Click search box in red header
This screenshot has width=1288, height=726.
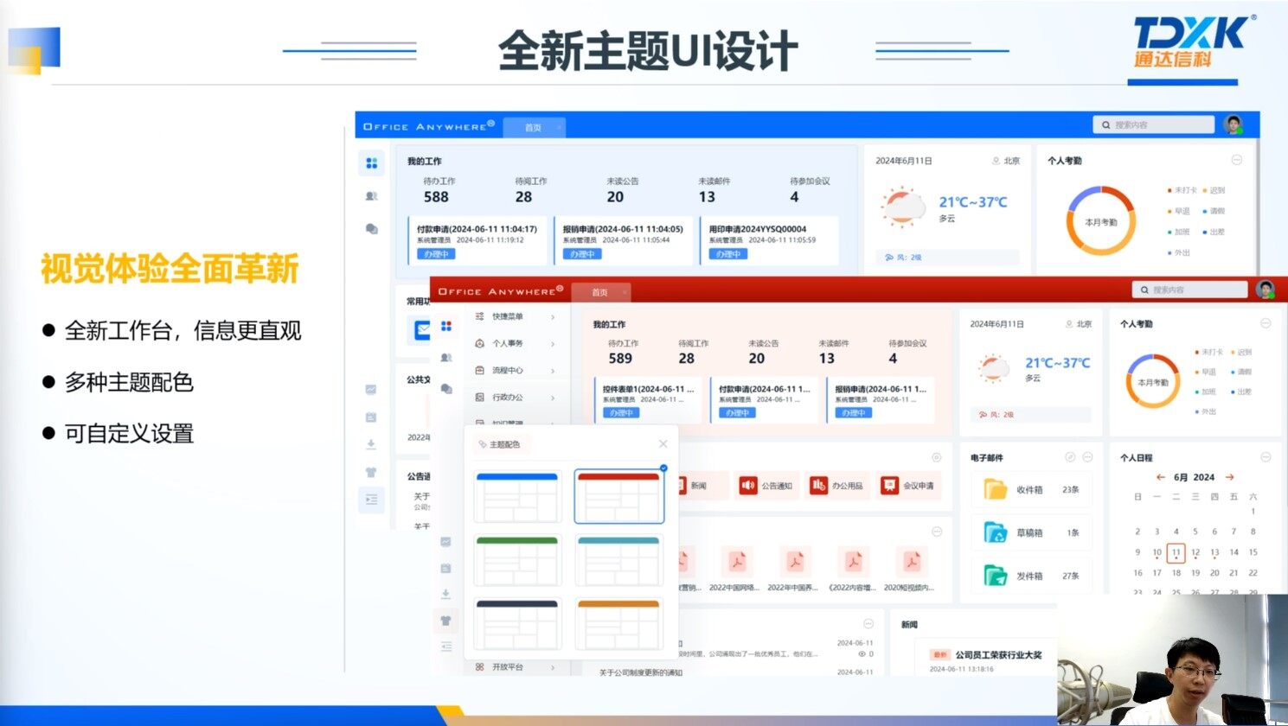[x=1189, y=290]
